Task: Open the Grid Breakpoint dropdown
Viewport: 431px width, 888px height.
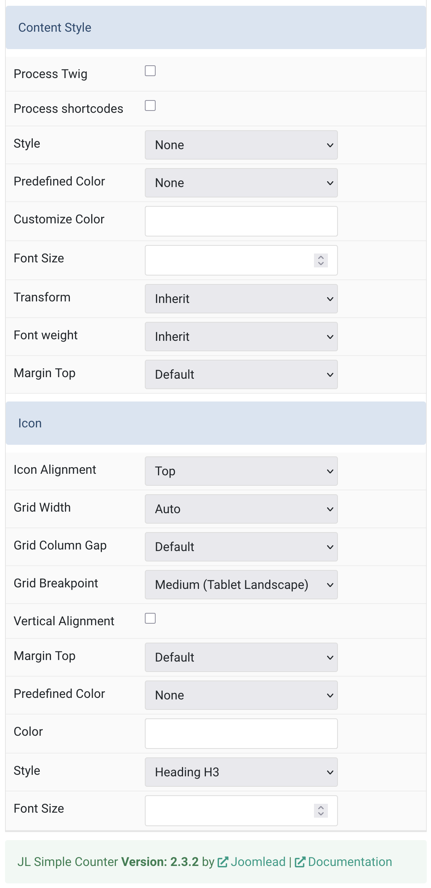Action: click(241, 585)
